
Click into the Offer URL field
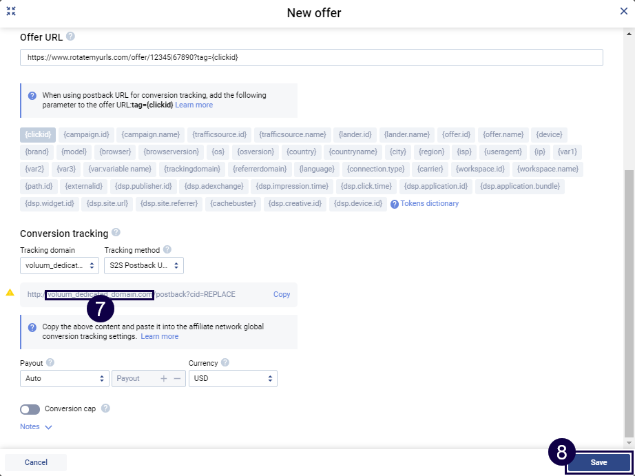tap(311, 58)
